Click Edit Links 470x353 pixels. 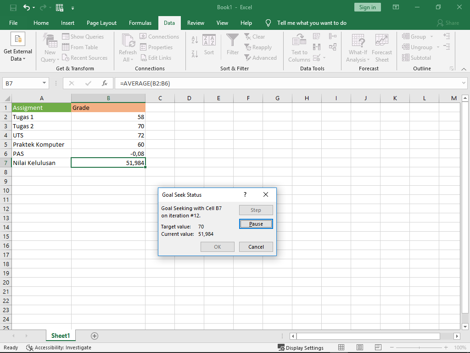(x=156, y=57)
